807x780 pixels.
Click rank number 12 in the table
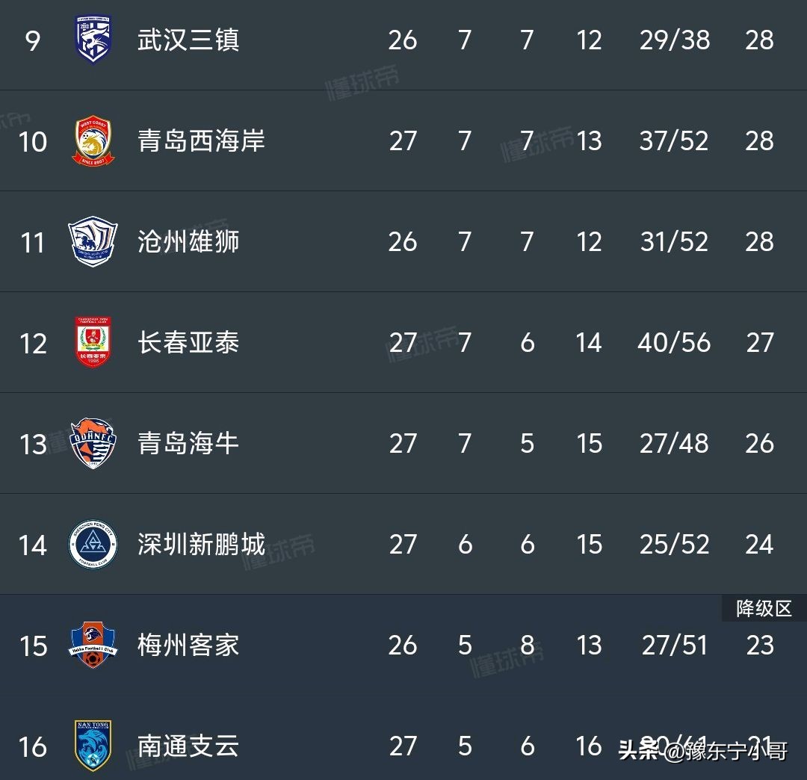coord(33,344)
